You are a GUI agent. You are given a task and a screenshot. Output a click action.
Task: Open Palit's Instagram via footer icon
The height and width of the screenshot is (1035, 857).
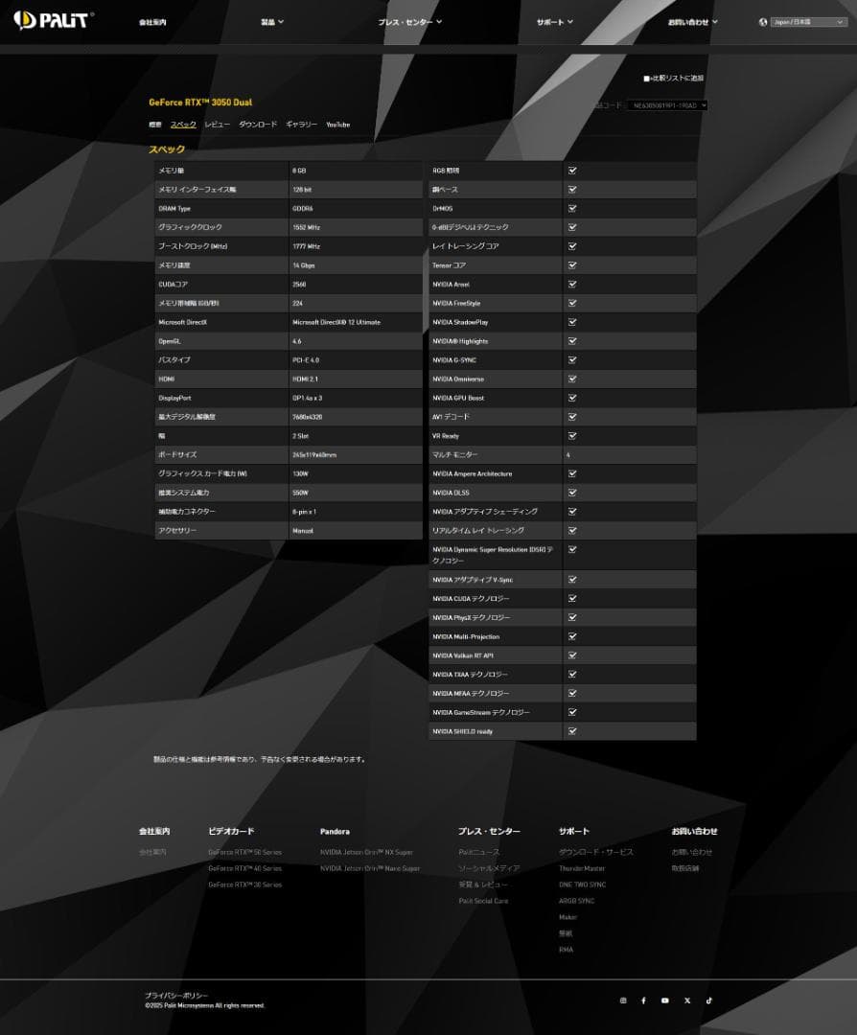(621, 1000)
